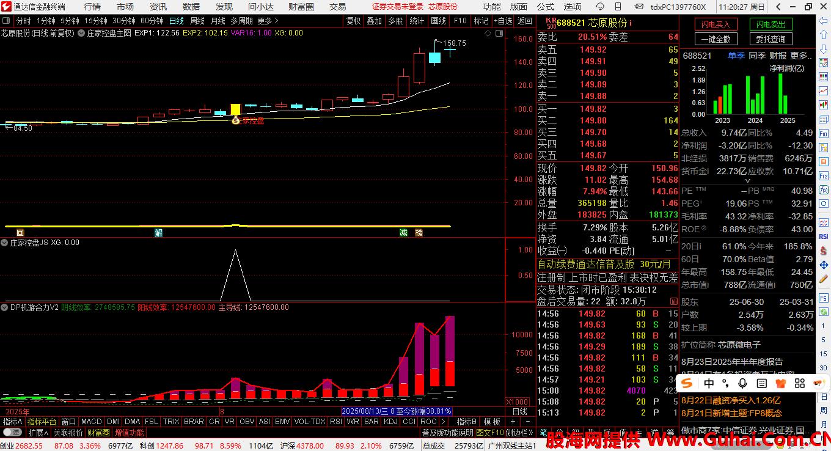
Task: Click the 回 marker icon on chart
Action: point(20,233)
